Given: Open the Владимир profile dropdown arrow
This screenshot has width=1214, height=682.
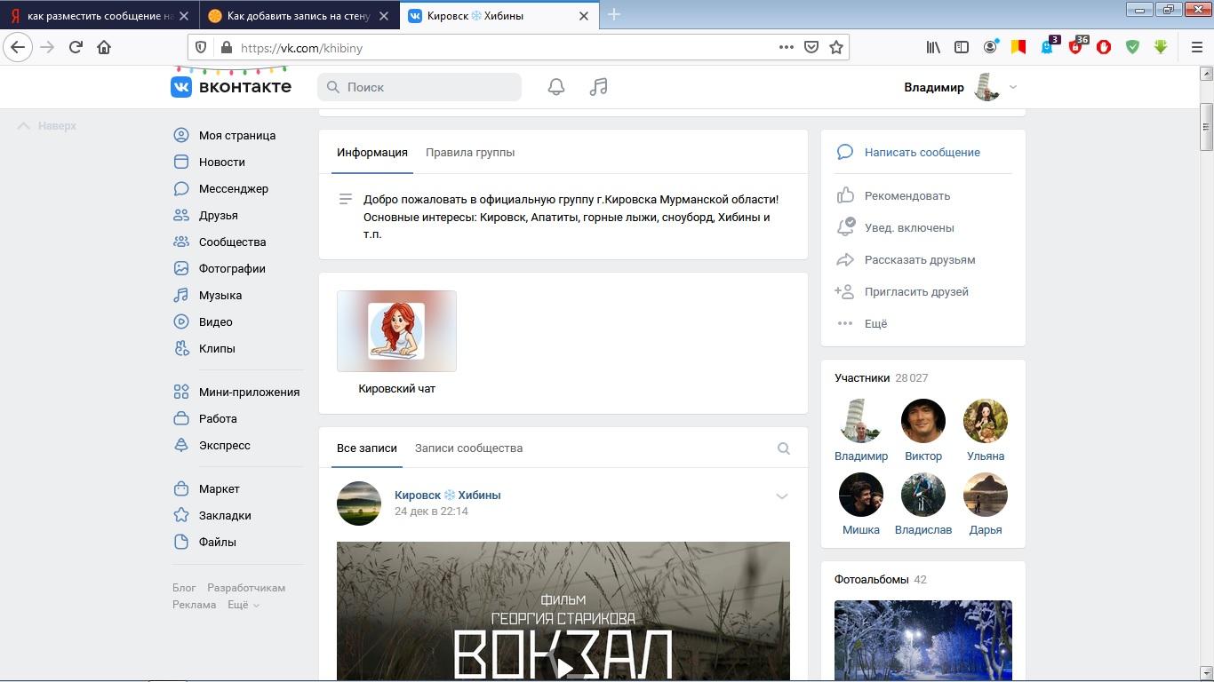Looking at the screenshot, I should (1012, 87).
